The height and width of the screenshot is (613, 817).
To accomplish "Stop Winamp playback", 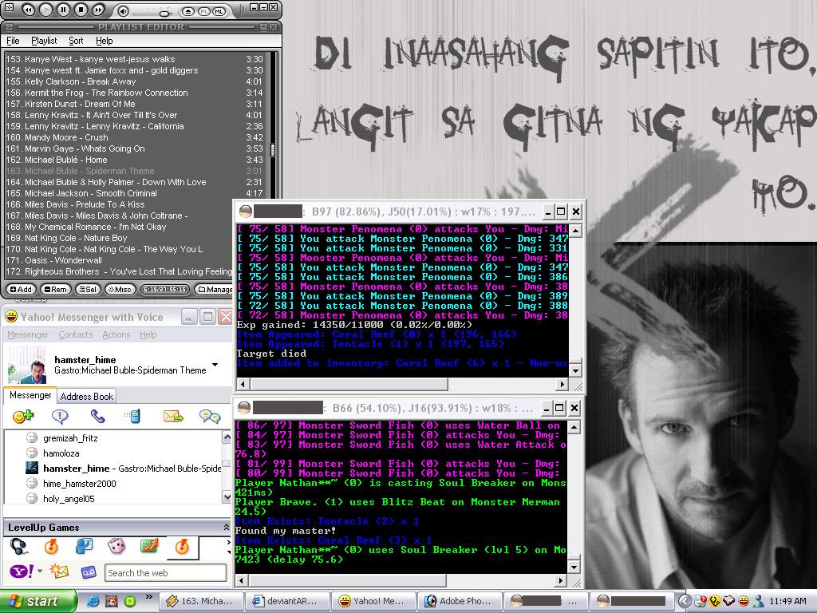I will (81, 10).
